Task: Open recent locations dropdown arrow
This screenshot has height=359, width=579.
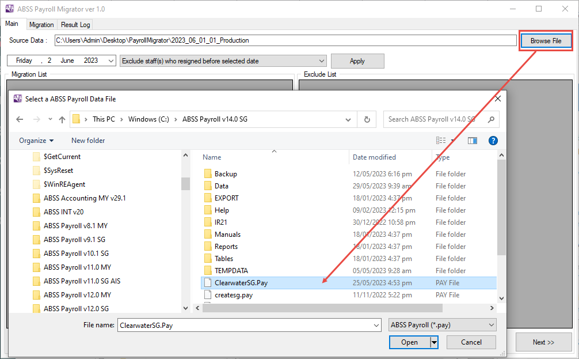Action: [x=50, y=119]
